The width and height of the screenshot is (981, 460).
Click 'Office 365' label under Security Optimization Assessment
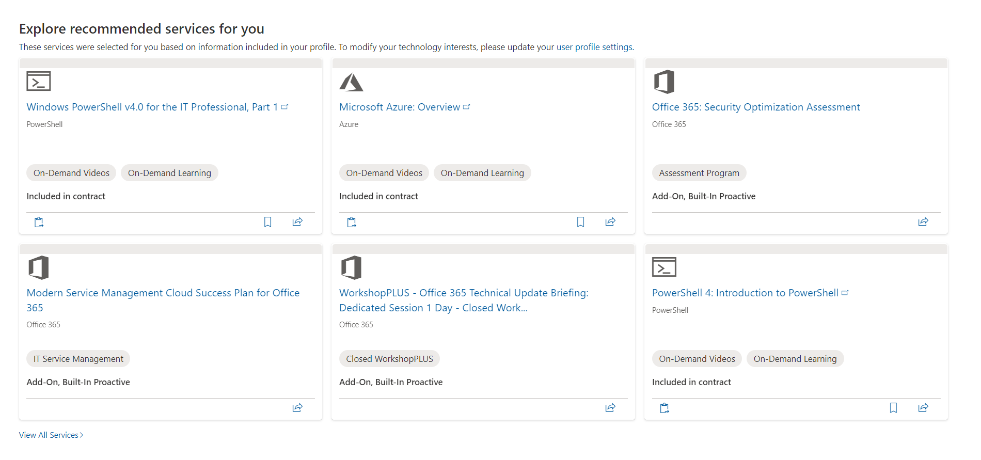pyautogui.click(x=669, y=124)
